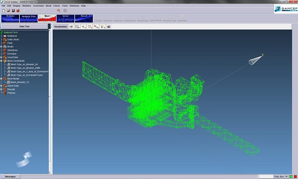Click the Open folder toolbar icon
This screenshot has width=298, height=179.
(8, 10)
